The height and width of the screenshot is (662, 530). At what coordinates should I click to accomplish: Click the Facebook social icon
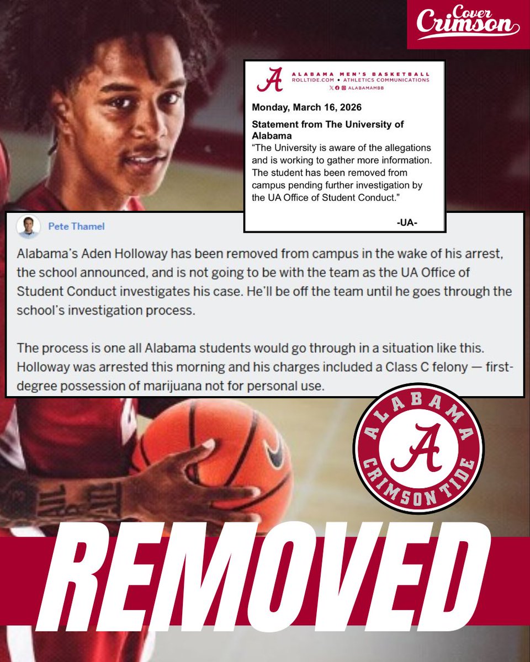[337, 88]
